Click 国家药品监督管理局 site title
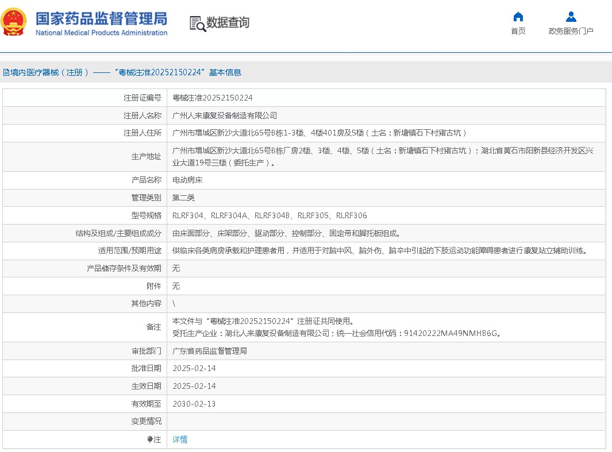The image size is (612, 452). (102, 18)
